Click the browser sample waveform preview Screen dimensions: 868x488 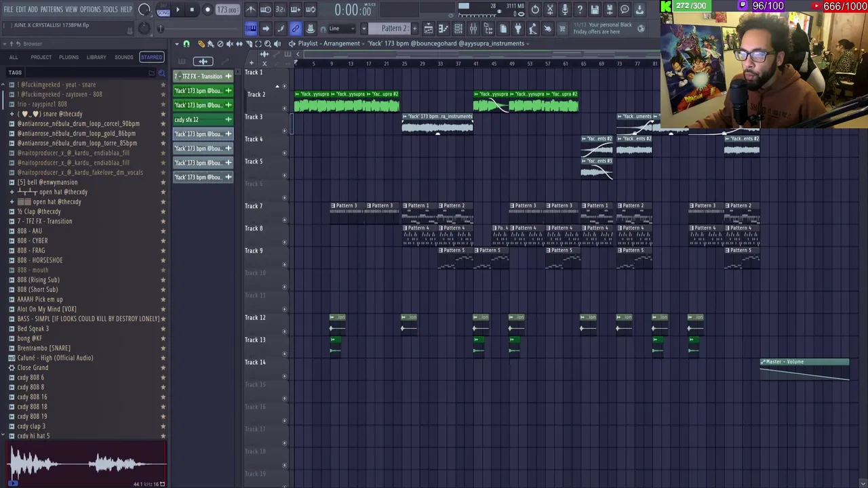[x=85, y=464]
